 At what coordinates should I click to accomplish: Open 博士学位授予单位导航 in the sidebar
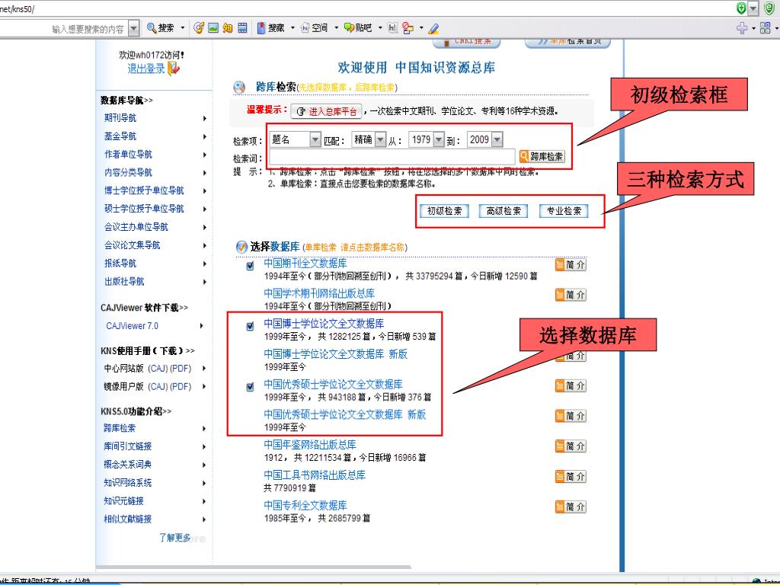click(x=144, y=190)
